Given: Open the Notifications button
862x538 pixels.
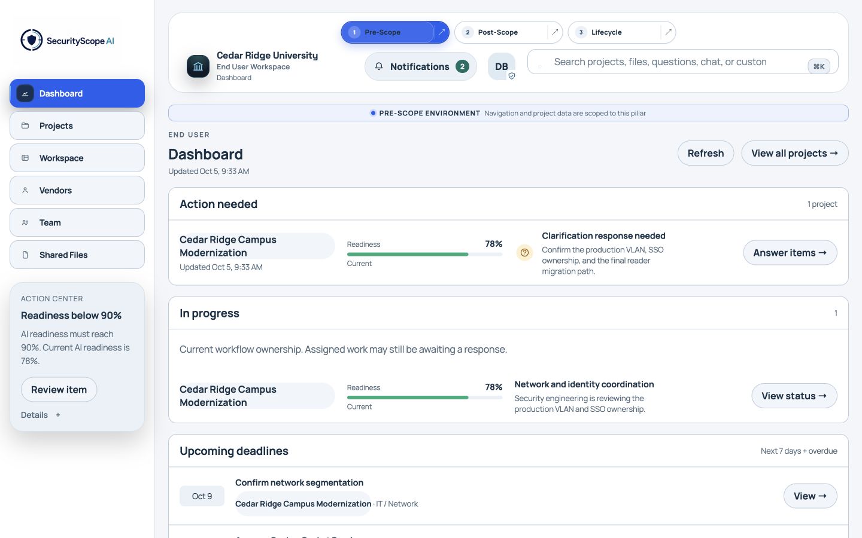Looking at the screenshot, I should point(421,66).
